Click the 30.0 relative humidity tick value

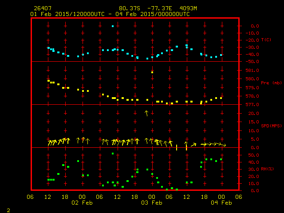(x=253, y=170)
